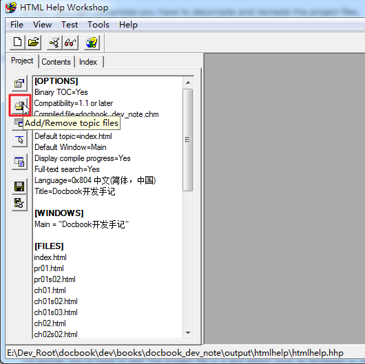
Task: Switch to the Contents tab
Action: coord(56,62)
